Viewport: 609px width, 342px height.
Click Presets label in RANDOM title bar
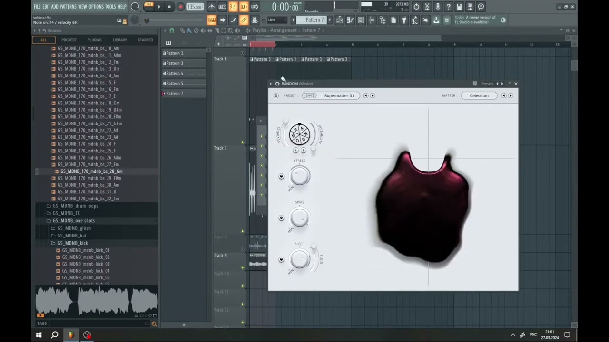click(x=487, y=84)
